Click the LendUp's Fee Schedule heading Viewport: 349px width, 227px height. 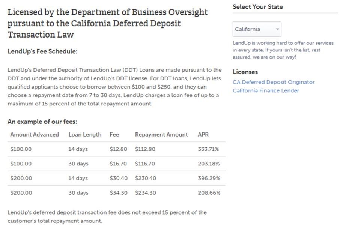[x=42, y=51]
